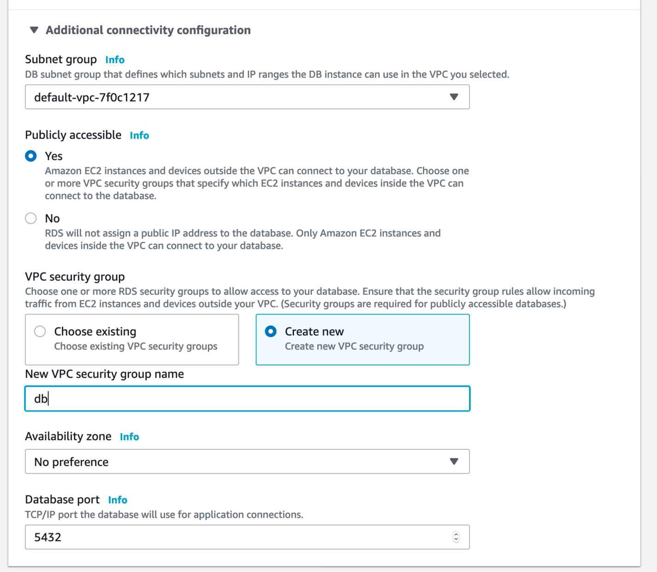
Task: Click the Create new card description text
Action: point(354,347)
